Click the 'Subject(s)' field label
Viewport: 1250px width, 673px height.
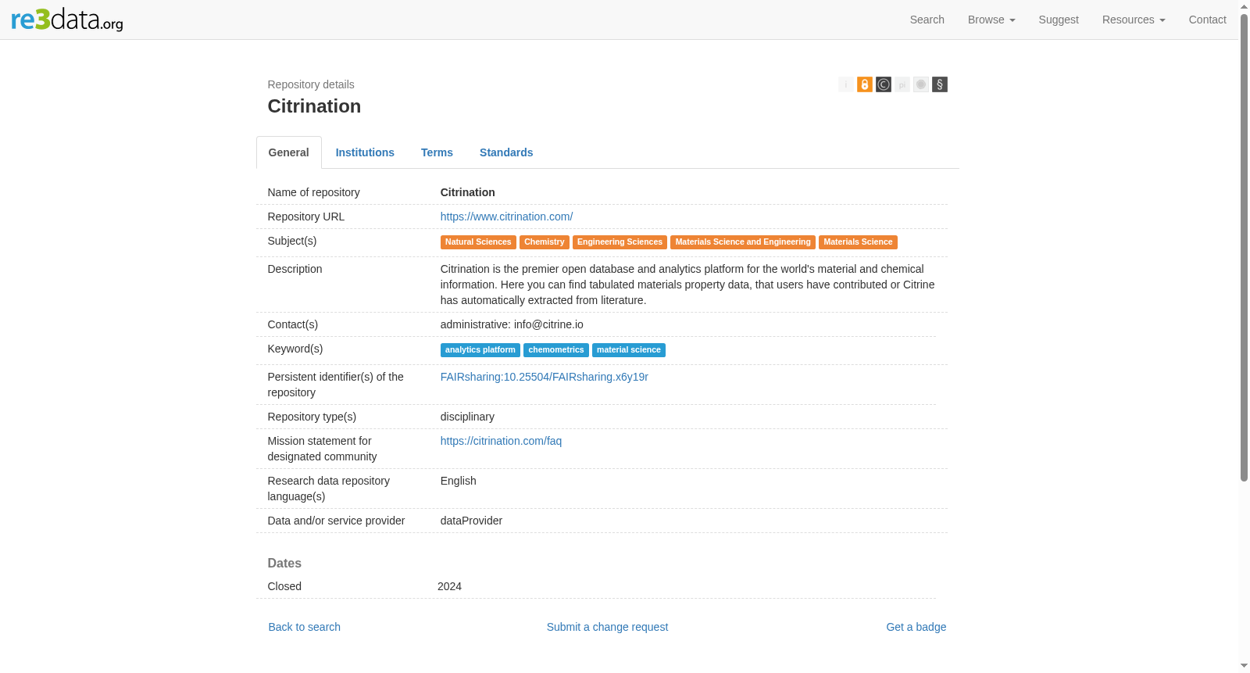click(x=292, y=241)
